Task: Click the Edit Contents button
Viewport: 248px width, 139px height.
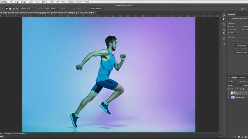Action: (x=241, y=45)
